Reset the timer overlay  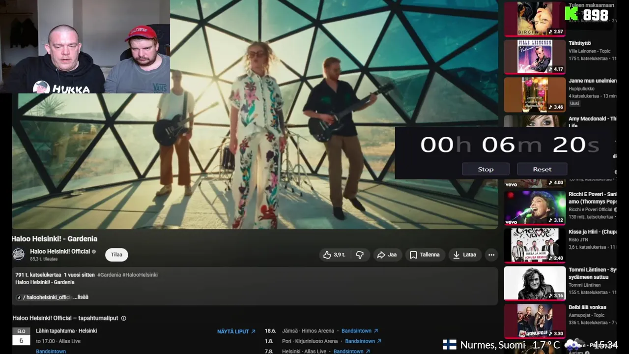click(x=542, y=169)
